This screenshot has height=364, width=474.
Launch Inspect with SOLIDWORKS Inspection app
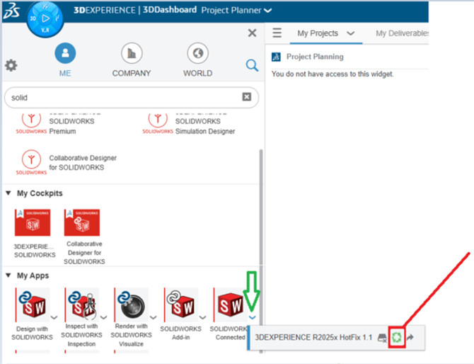coord(82,305)
